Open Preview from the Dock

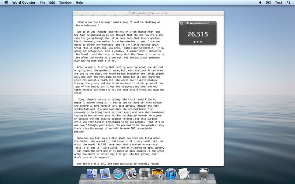131,173
